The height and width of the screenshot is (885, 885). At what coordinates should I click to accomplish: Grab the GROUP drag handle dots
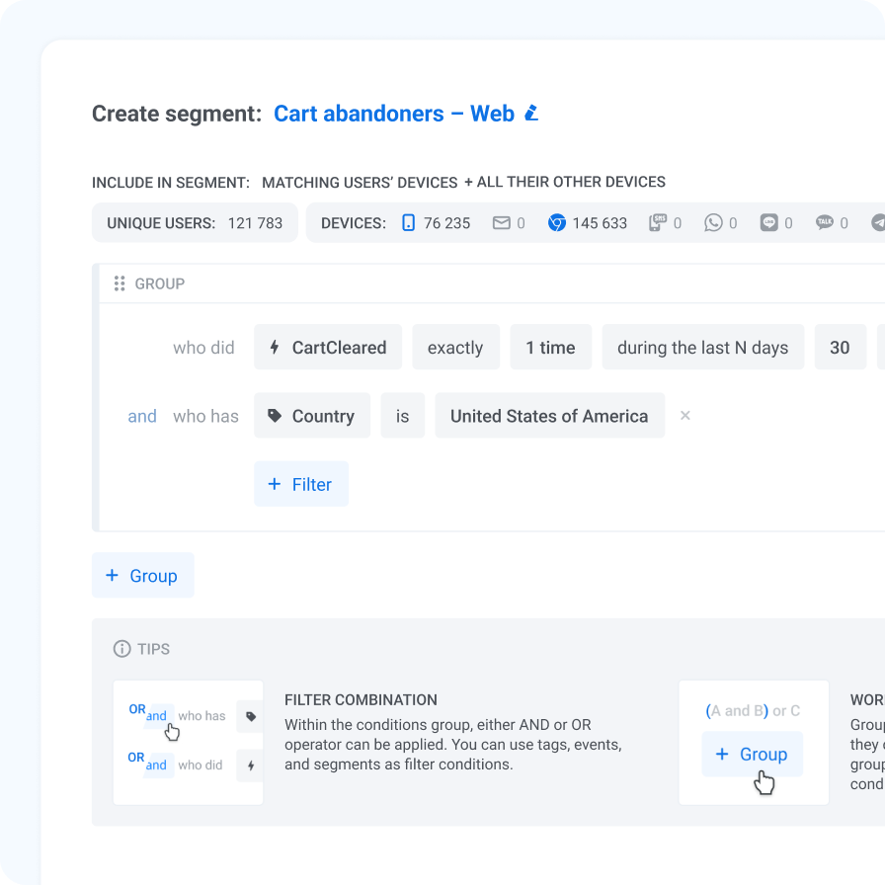[120, 283]
